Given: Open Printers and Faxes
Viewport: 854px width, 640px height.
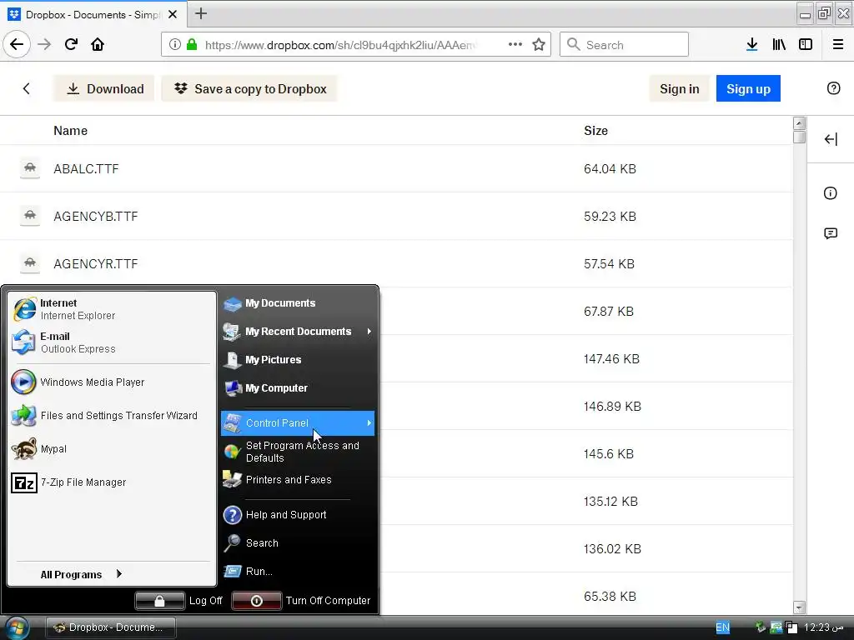Looking at the screenshot, I should click(x=298, y=479).
